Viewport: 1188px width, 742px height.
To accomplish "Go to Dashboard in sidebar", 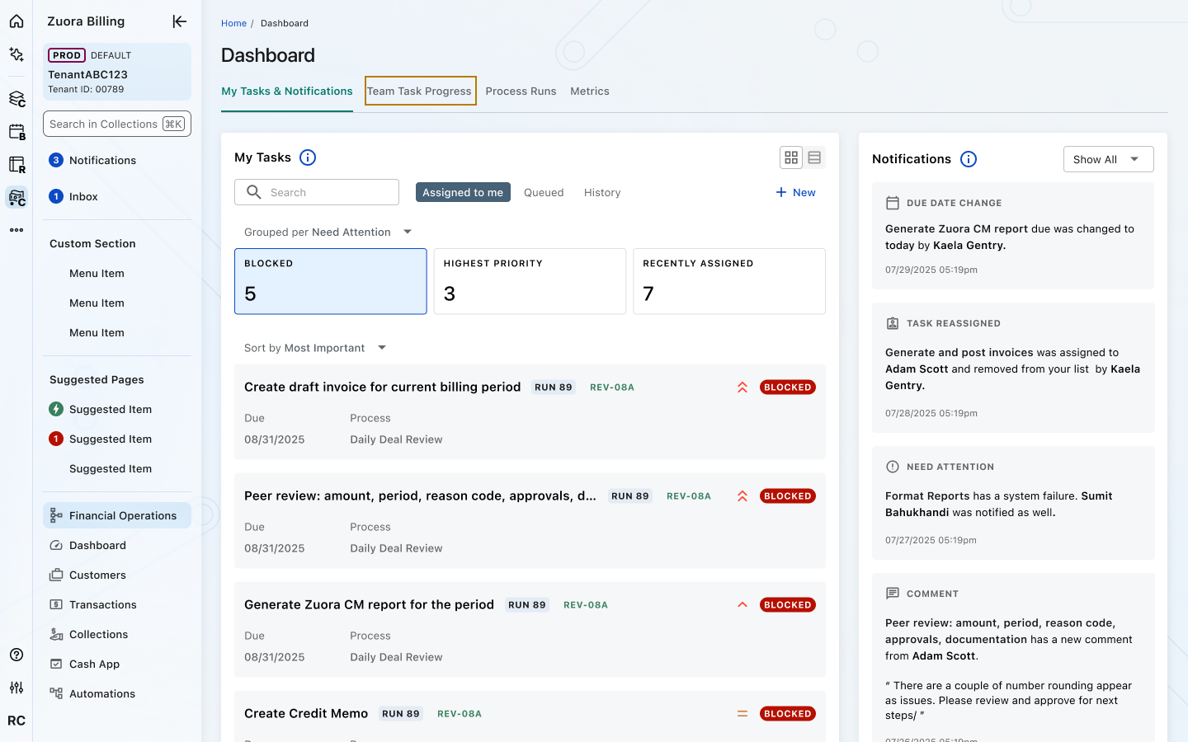I will pyautogui.click(x=117, y=546).
